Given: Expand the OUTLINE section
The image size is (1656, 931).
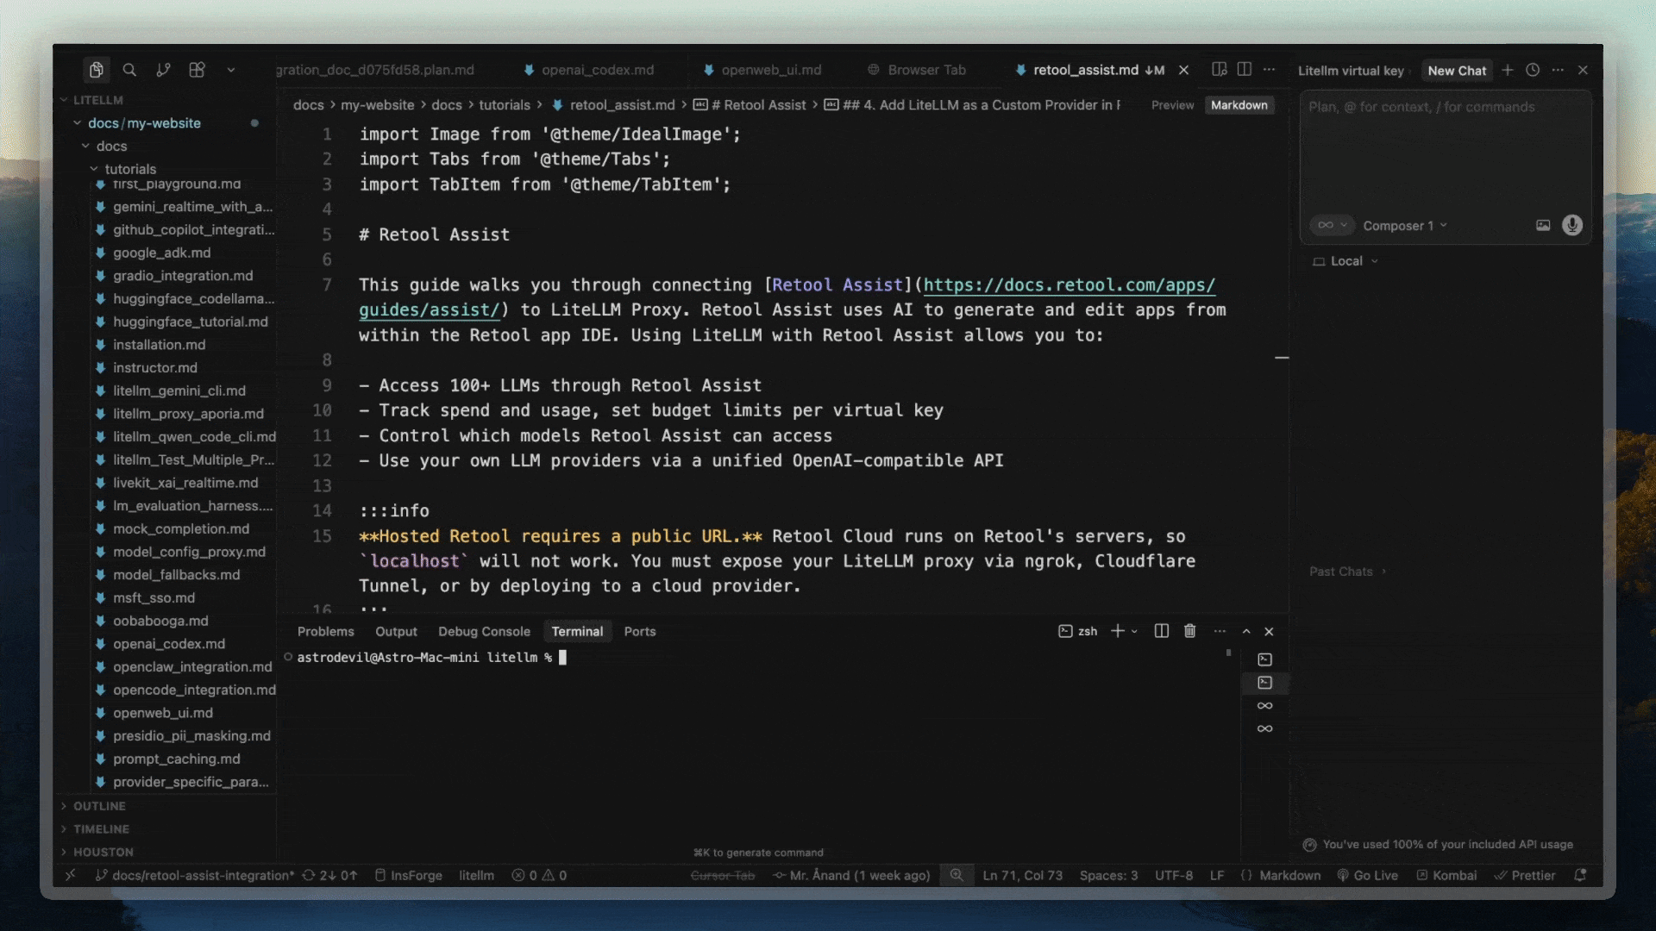Looking at the screenshot, I should [x=99, y=806].
